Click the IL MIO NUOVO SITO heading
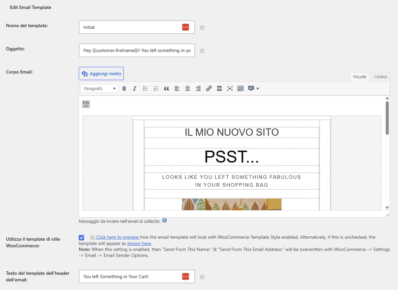Viewport: 398px width, 290px height. pos(232,132)
